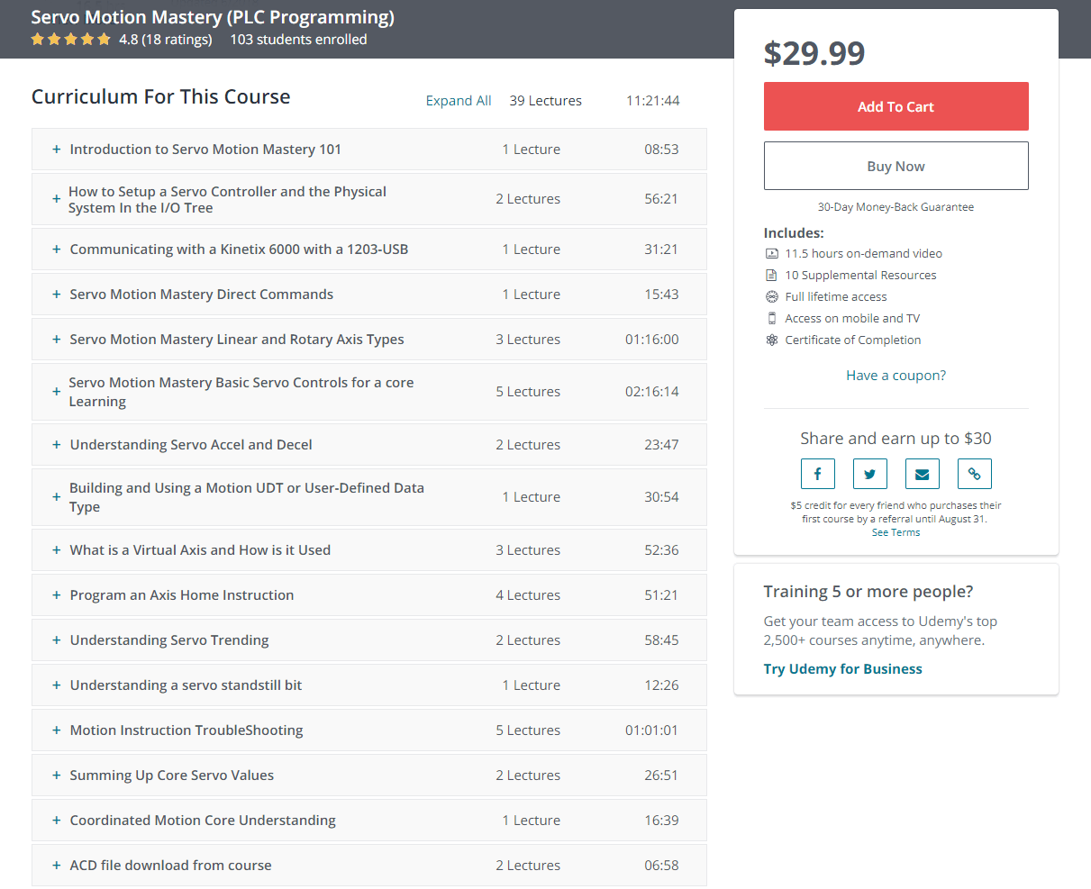
Task: Expand How to Setup a Servo Controller section
Action: click(x=369, y=199)
